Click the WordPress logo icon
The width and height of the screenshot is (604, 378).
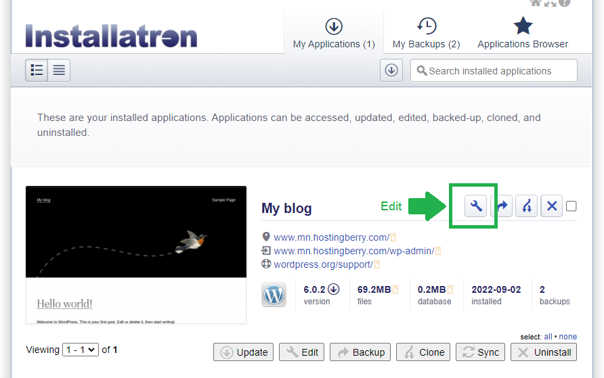click(x=274, y=295)
